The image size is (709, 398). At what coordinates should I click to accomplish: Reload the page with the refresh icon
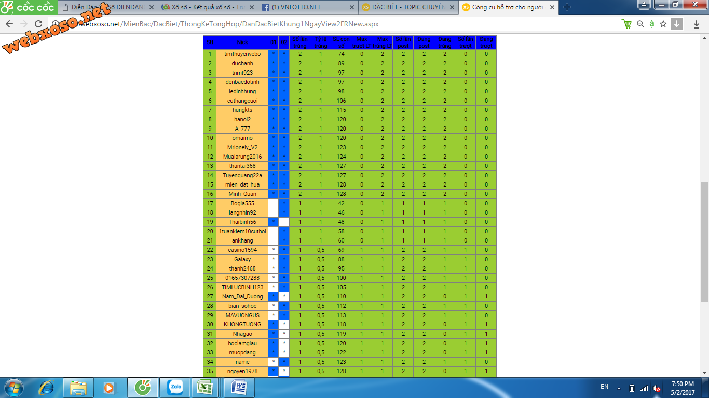point(38,24)
